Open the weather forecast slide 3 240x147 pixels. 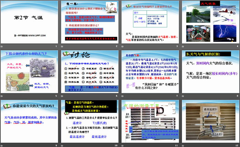[x=150, y=22]
